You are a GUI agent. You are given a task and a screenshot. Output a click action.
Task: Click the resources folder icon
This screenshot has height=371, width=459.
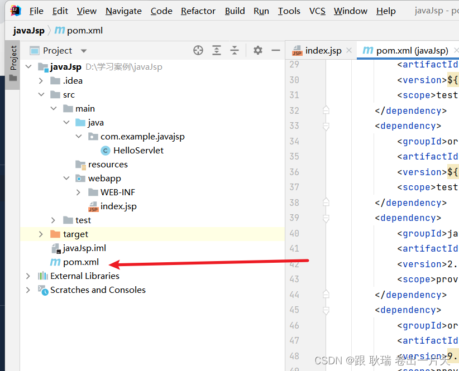point(80,165)
